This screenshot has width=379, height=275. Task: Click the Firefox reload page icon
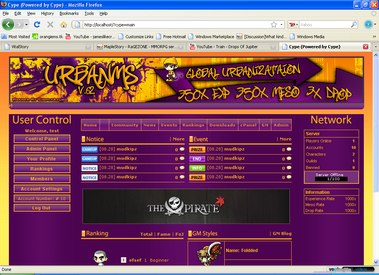click(37, 24)
